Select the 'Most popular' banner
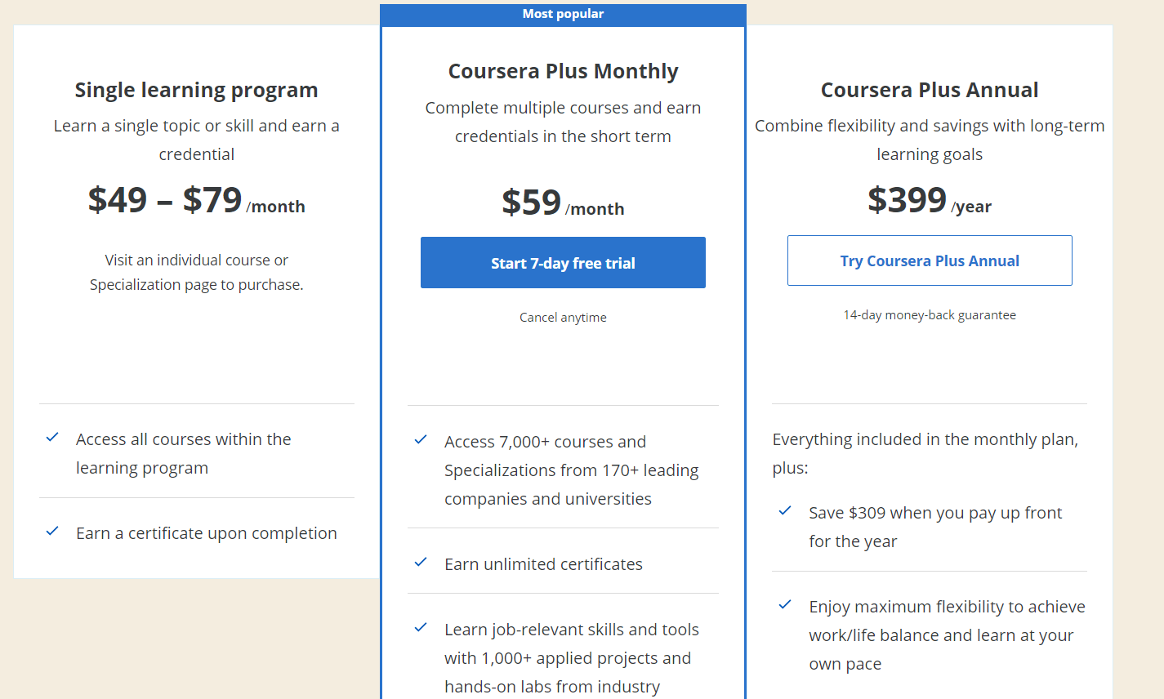1164x699 pixels. 563,13
